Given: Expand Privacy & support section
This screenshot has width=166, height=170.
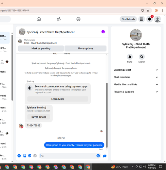Looking at the screenshot, I should tap(136, 92).
